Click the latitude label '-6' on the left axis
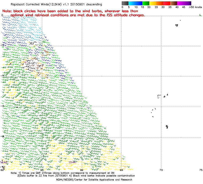The height and width of the screenshot is (184, 203). 2,106
